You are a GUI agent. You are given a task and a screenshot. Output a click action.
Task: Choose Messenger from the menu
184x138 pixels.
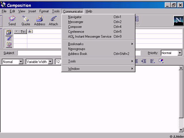click(x=98, y=22)
